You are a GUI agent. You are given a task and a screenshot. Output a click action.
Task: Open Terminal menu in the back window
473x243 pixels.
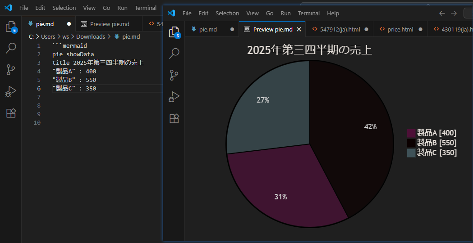click(146, 8)
